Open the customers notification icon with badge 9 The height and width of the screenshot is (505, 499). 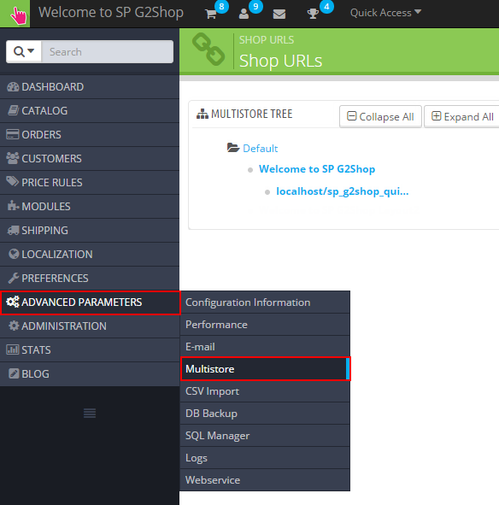pos(244,14)
